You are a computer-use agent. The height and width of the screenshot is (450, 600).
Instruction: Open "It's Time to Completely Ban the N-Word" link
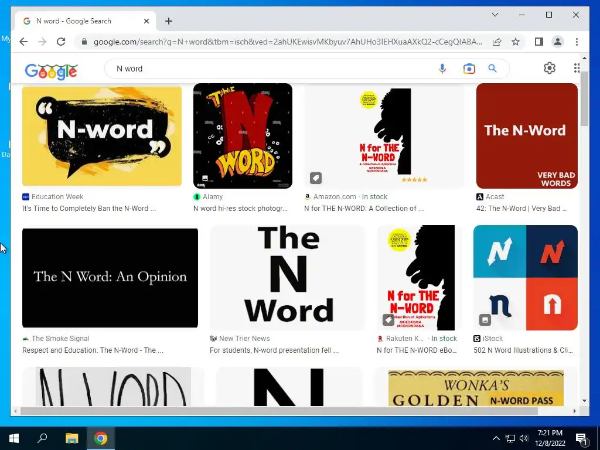pos(89,209)
